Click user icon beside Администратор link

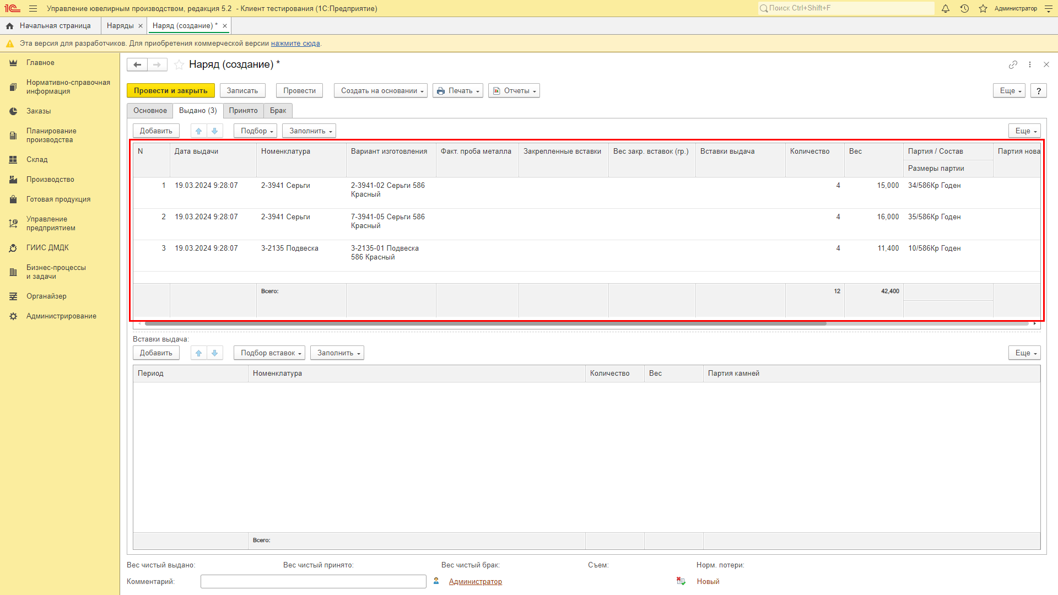click(436, 581)
